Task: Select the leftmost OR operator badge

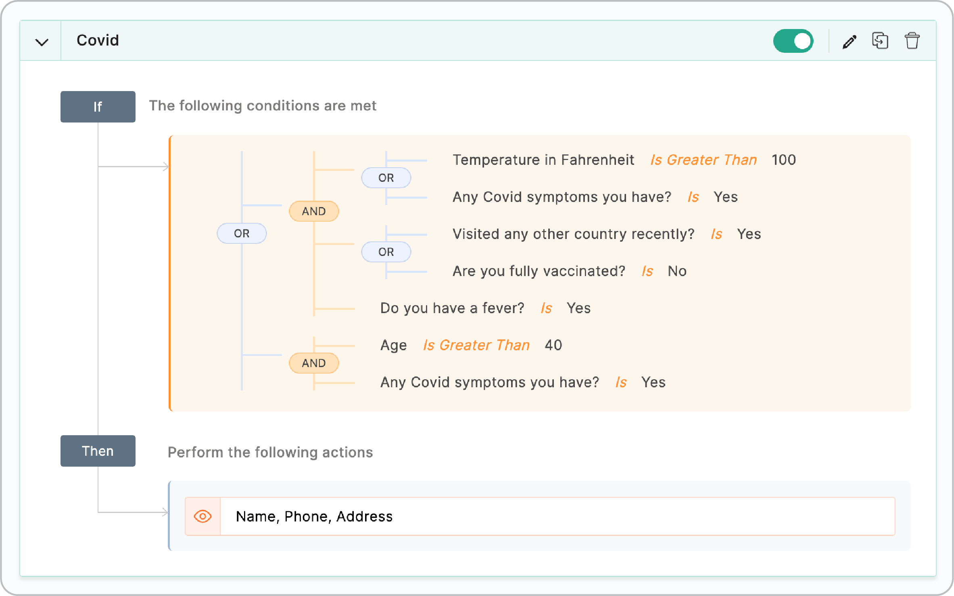Action: [242, 233]
